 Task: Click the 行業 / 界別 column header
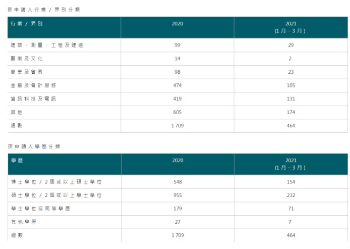26,24
